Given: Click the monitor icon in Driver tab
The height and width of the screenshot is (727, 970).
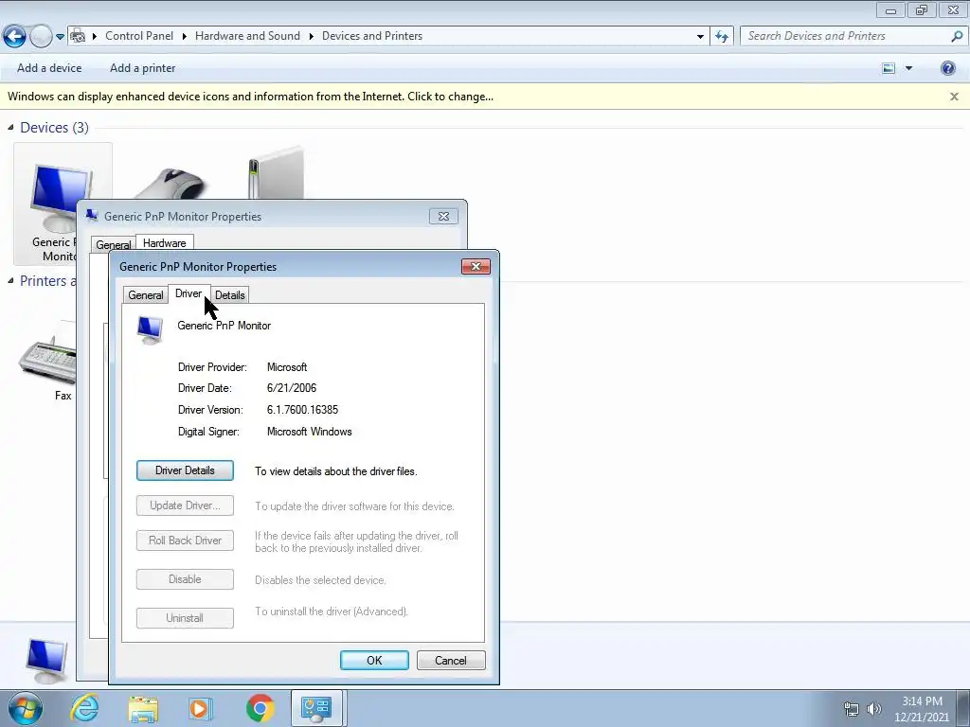Looking at the screenshot, I should tap(150, 329).
